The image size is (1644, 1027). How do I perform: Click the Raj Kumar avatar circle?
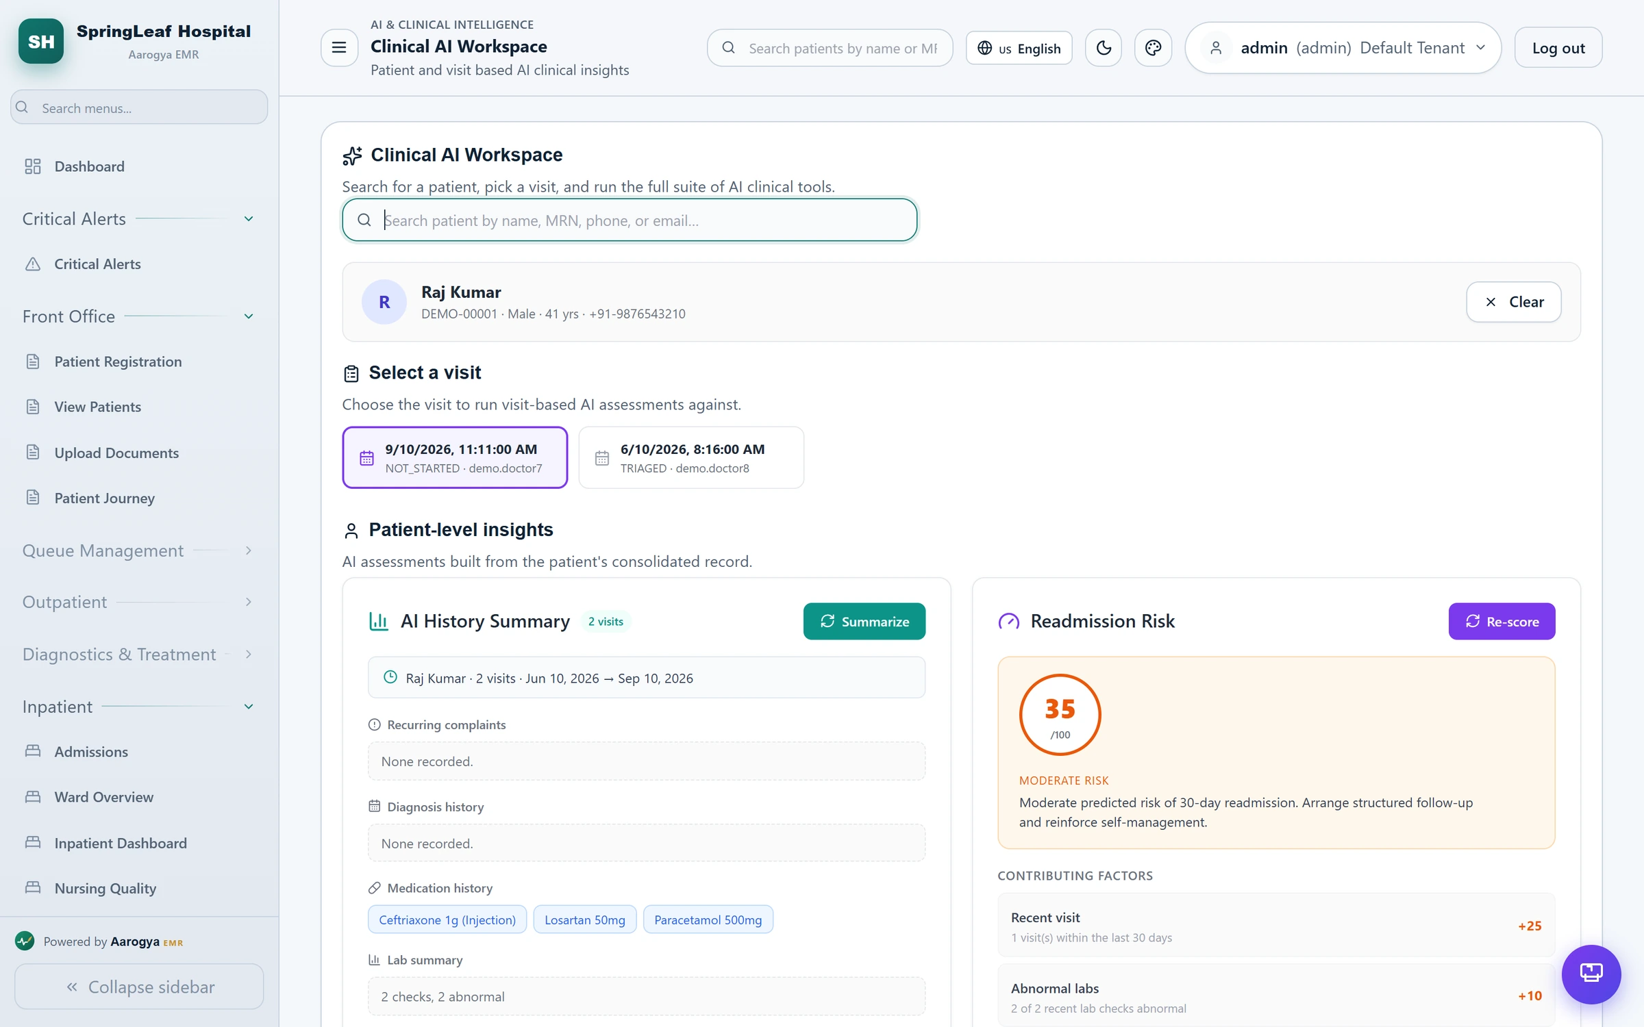(384, 302)
